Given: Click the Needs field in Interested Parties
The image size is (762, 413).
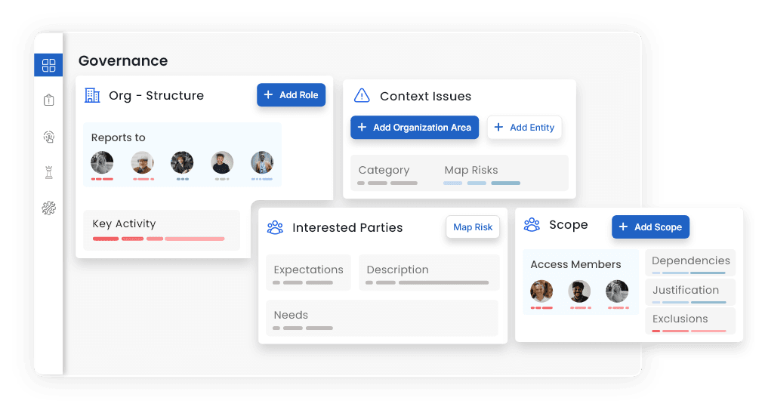Looking at the screenshot, I should pyautogui.click(x=382, y=318).
